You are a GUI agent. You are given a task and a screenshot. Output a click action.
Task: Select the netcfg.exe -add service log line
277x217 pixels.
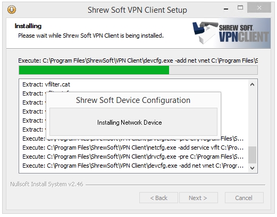coord(133,147)
